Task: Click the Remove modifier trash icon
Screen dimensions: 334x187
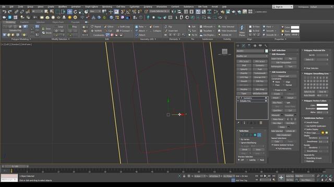Action: [x=261, y=123]
